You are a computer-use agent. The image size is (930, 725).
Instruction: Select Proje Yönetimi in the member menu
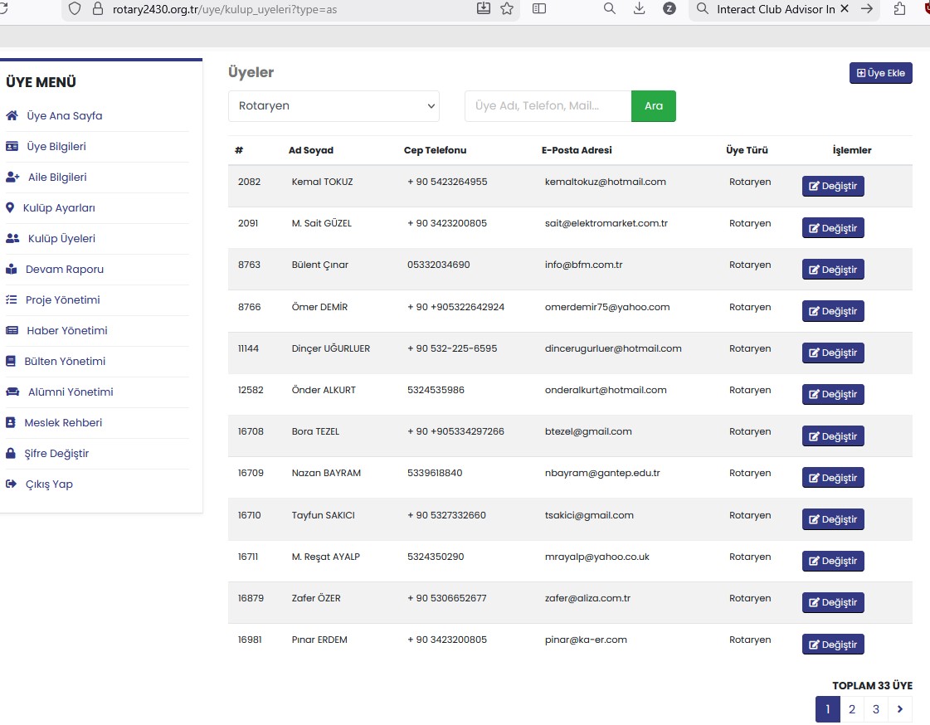(x=63, y=300)
